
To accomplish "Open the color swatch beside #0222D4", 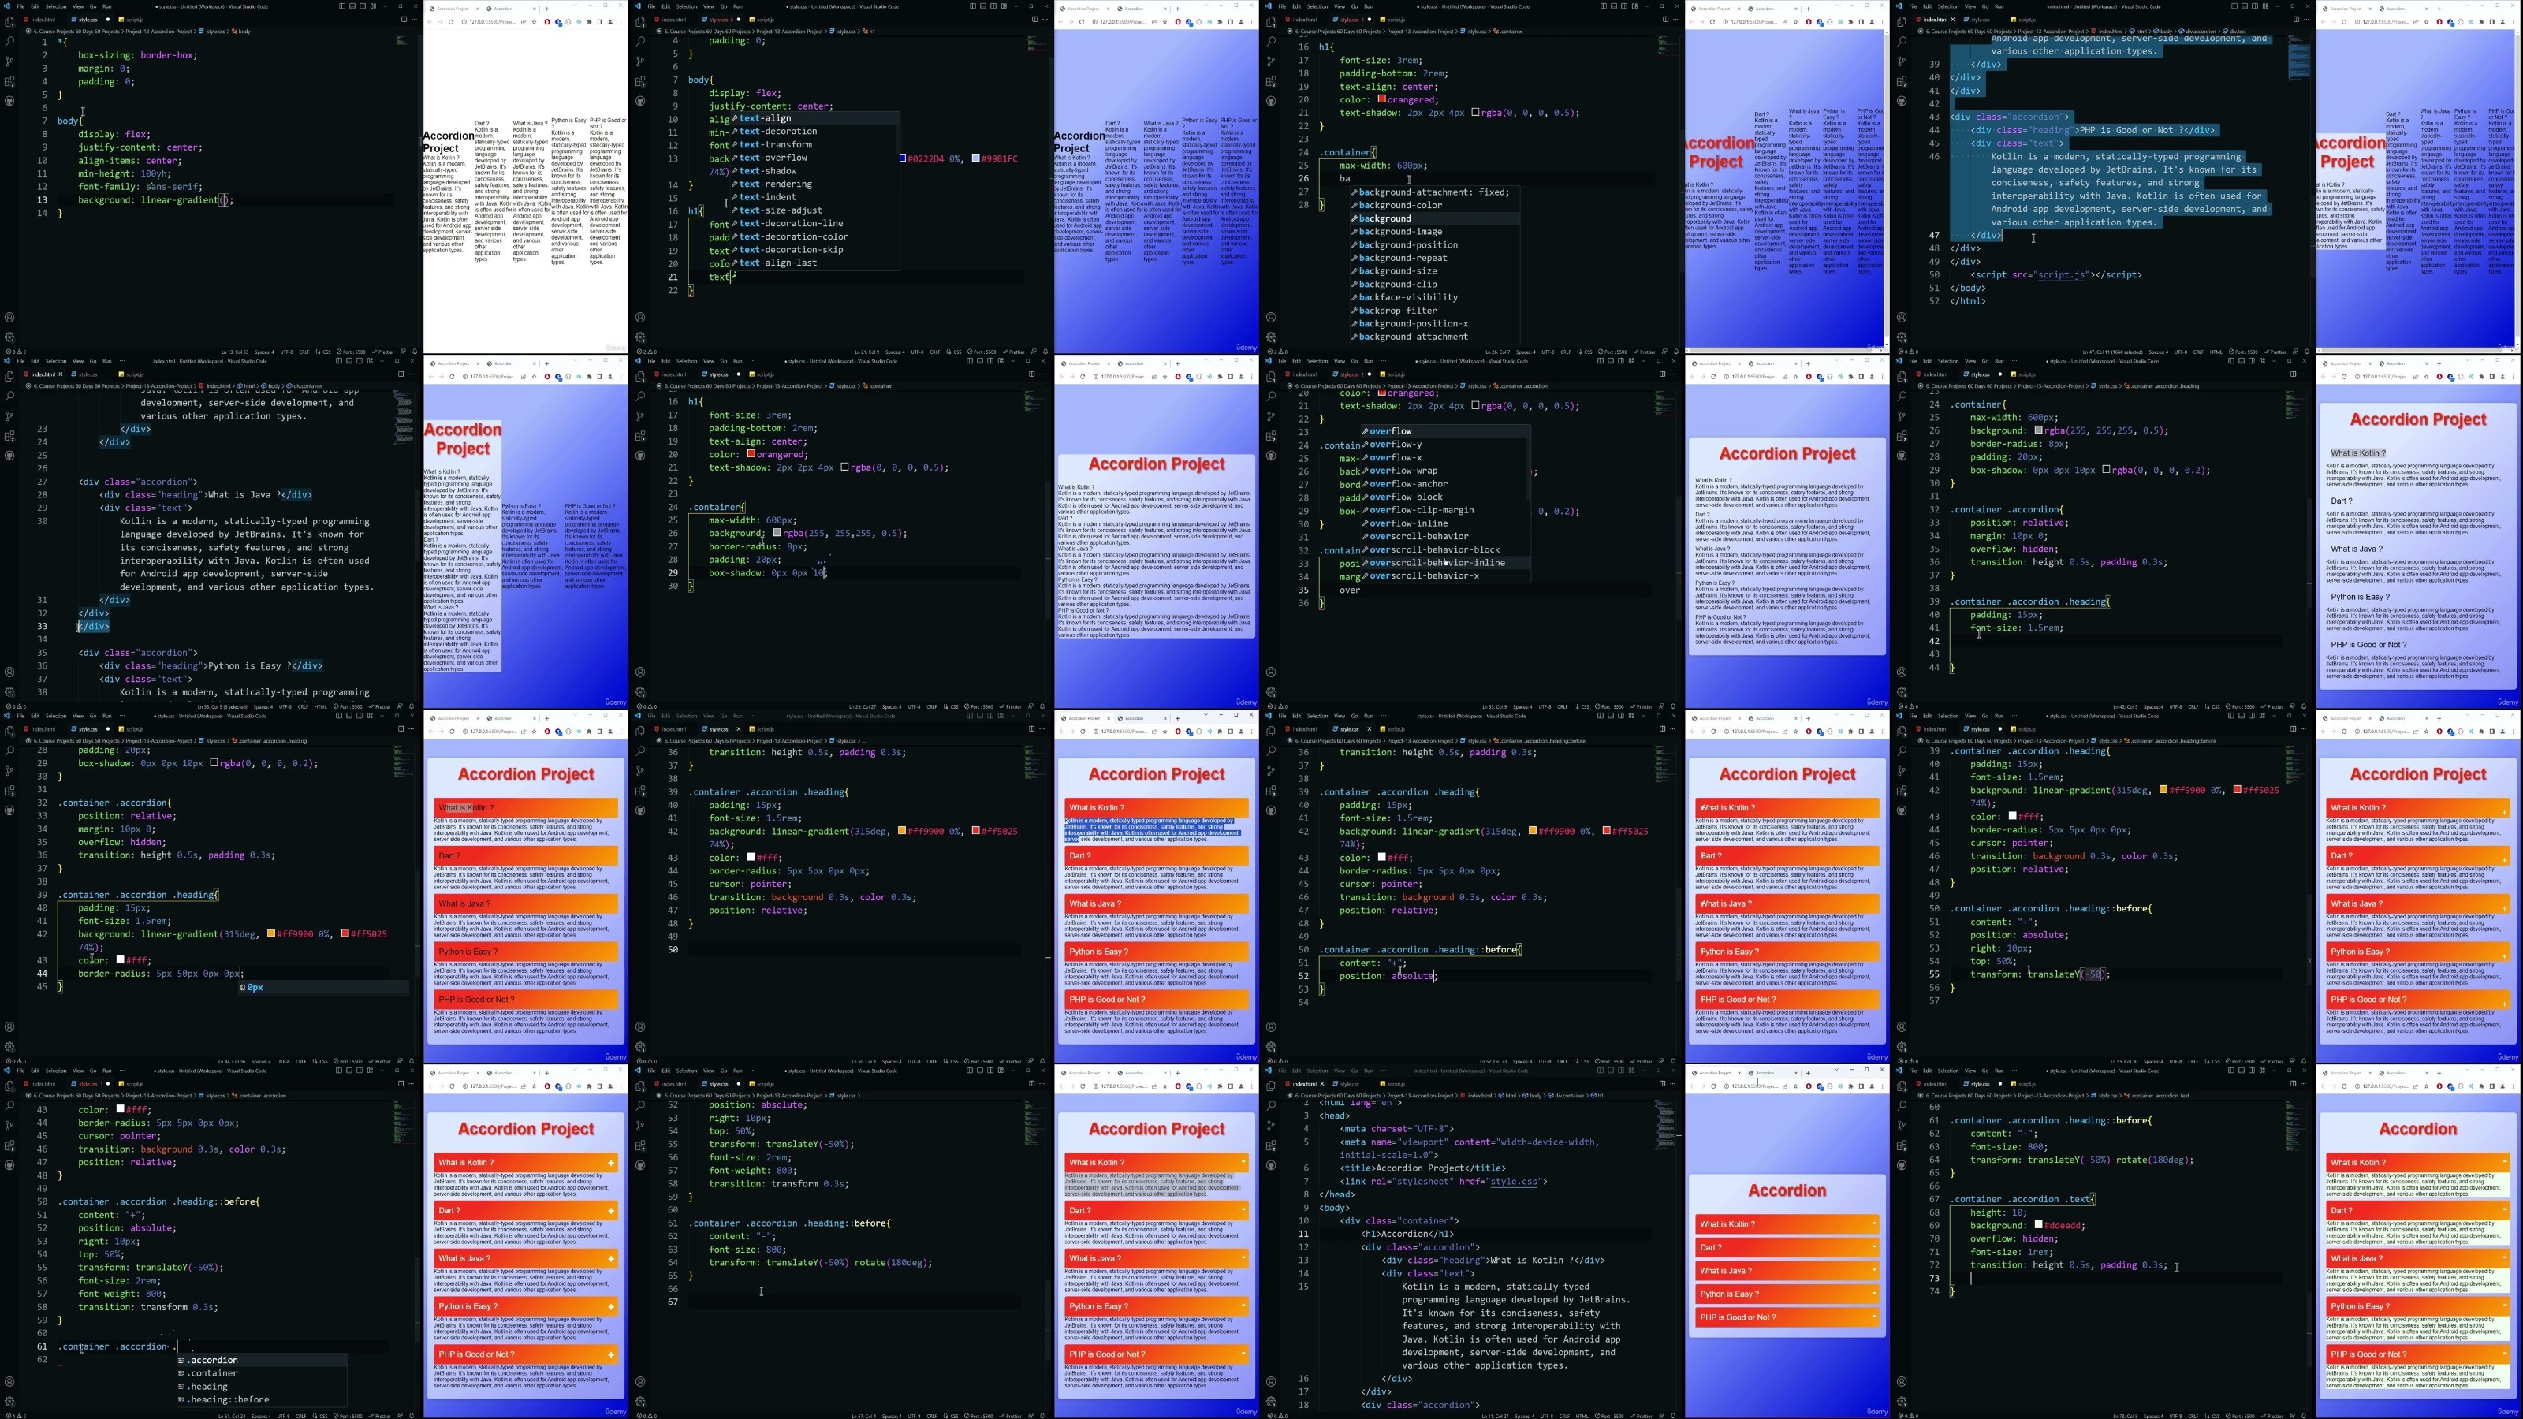I will coord(903,158).
